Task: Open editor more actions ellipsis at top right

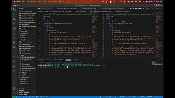Action: pyautogui.click(x=161, y=8)
